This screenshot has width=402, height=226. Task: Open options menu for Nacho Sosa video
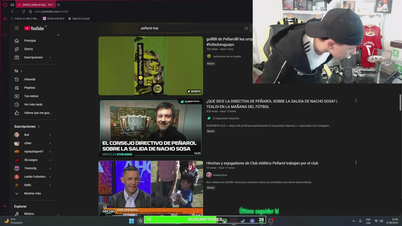(356, 100)
